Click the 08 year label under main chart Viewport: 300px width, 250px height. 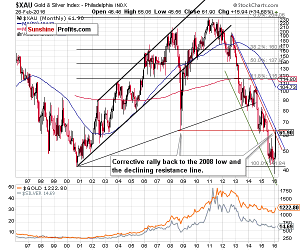pos(170,181)
